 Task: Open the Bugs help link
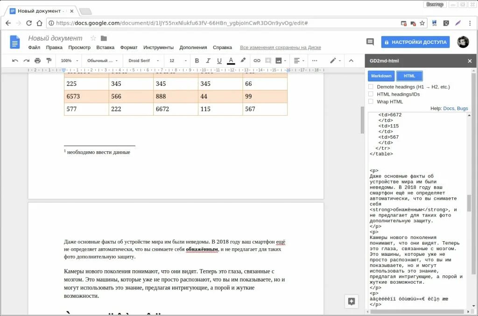pos(462,108)
